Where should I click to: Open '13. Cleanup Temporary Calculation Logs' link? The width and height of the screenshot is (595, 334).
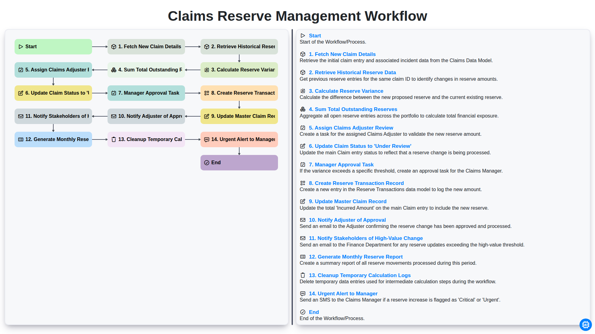pyautogui.click(x=360, y=275)
